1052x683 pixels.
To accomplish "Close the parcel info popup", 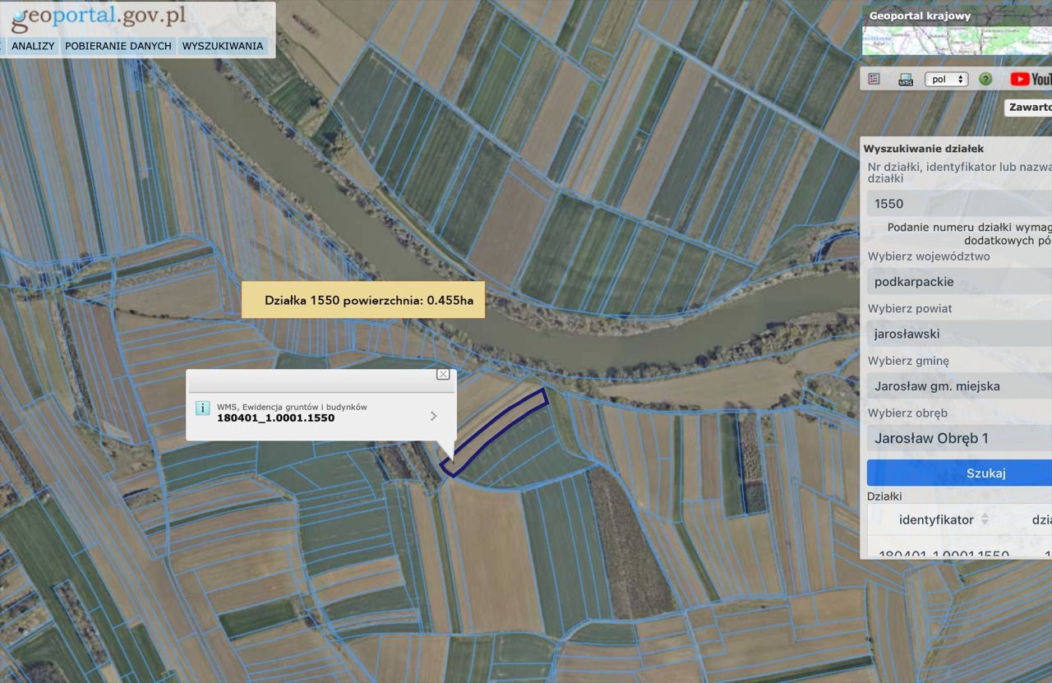I will (x=443, y=374).
